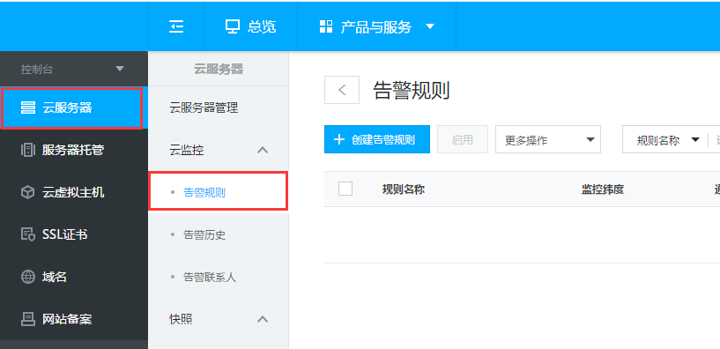720x349 pixels.
Task: Collapse the sidebar with the menu-fold icon
Action: 176,26
